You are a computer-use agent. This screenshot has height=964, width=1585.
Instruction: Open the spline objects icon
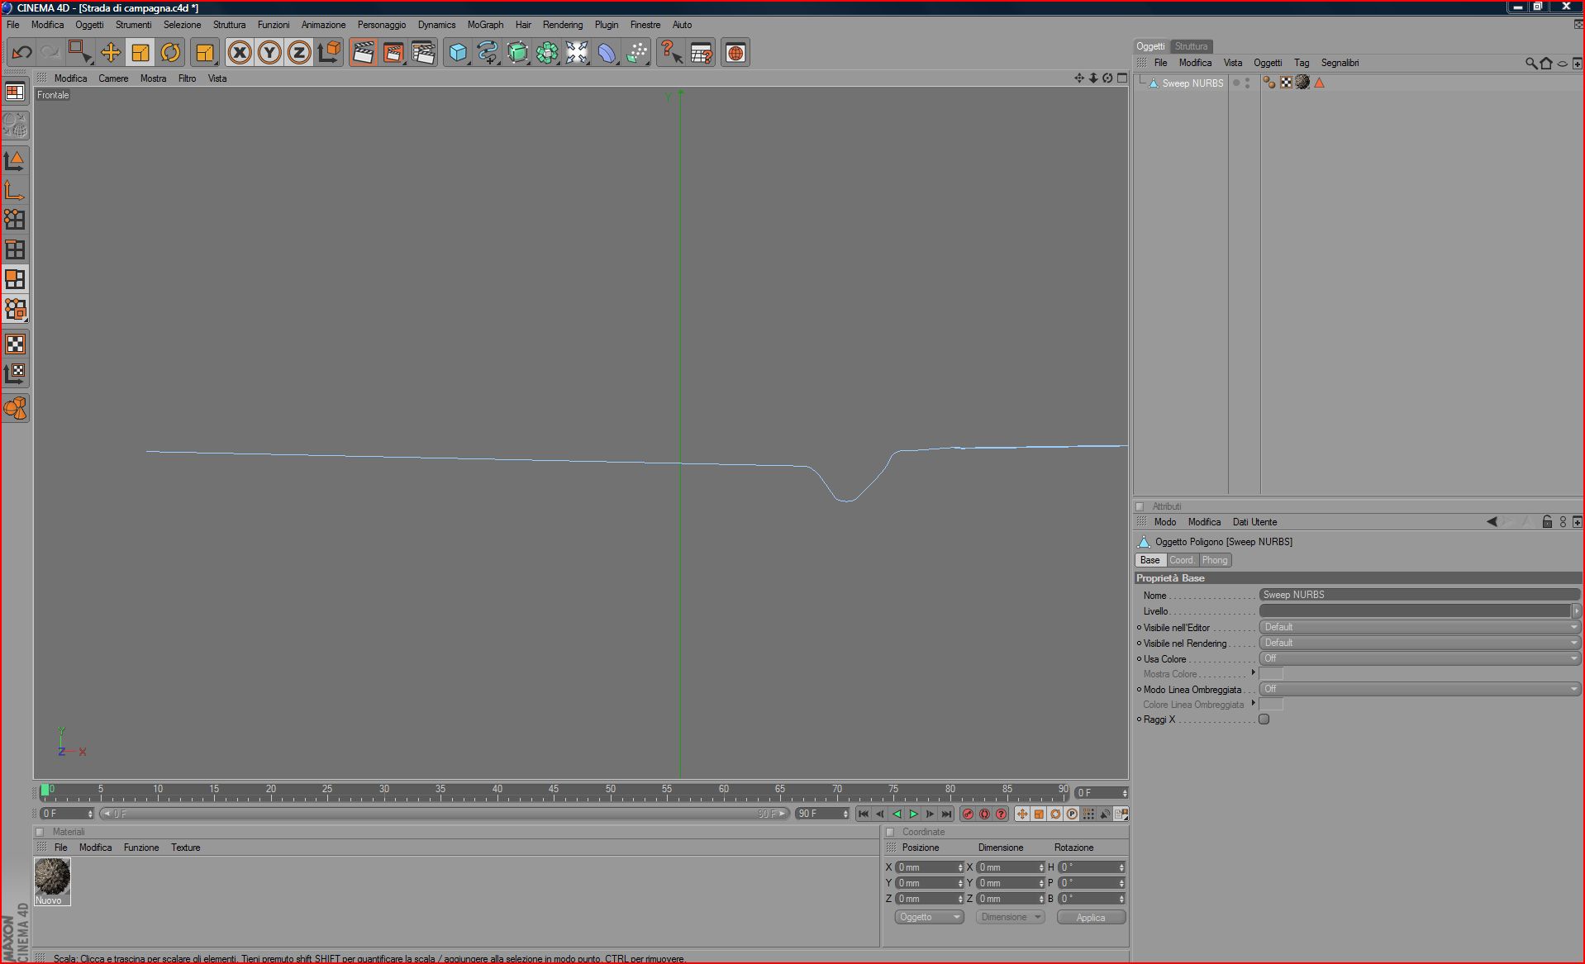pos(488,53)
